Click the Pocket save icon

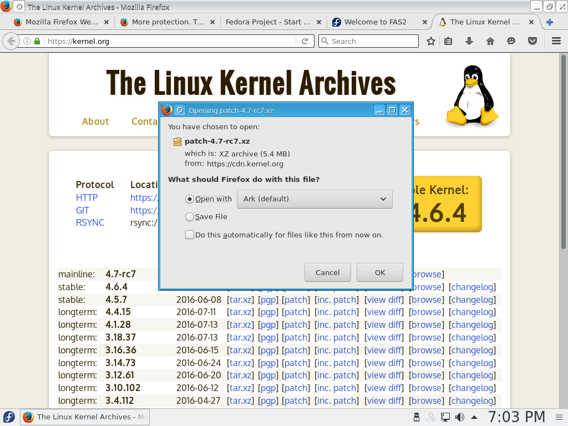click(x=532, y=41)
